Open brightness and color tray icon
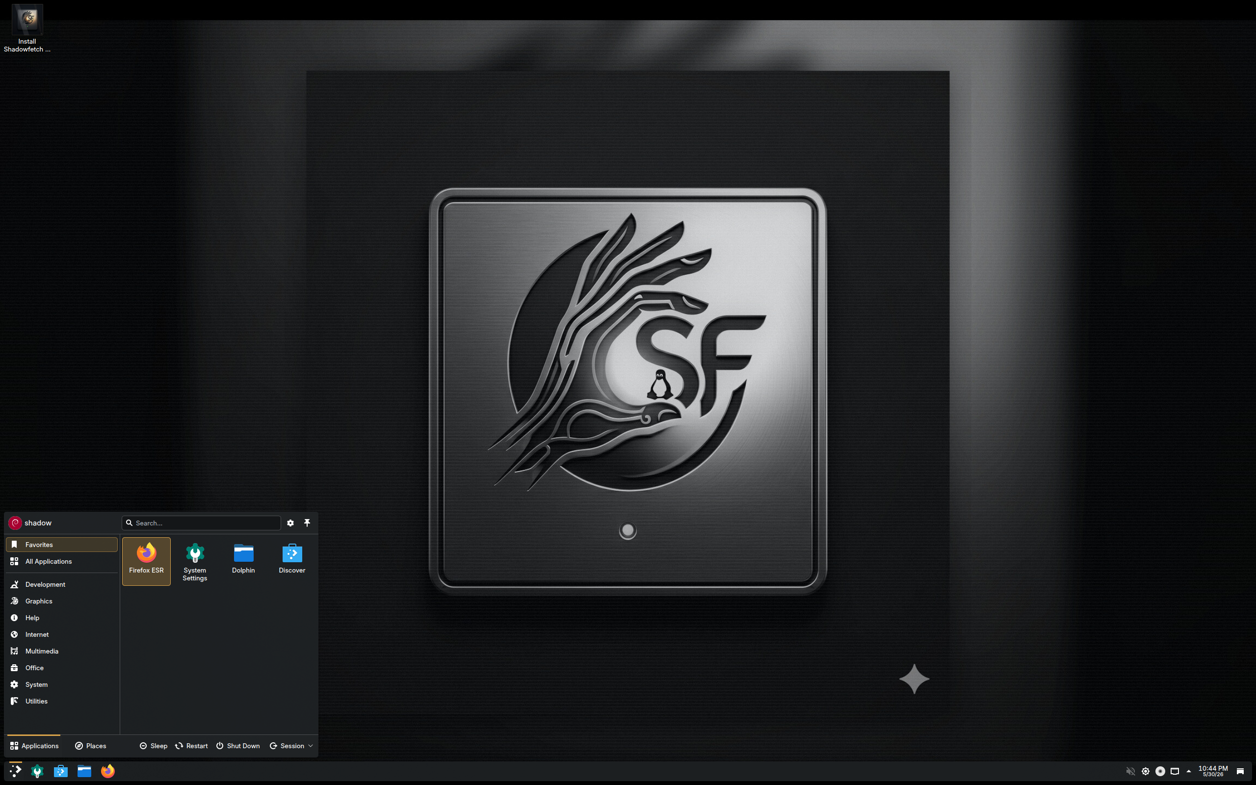 click(x=1146, y=771)
